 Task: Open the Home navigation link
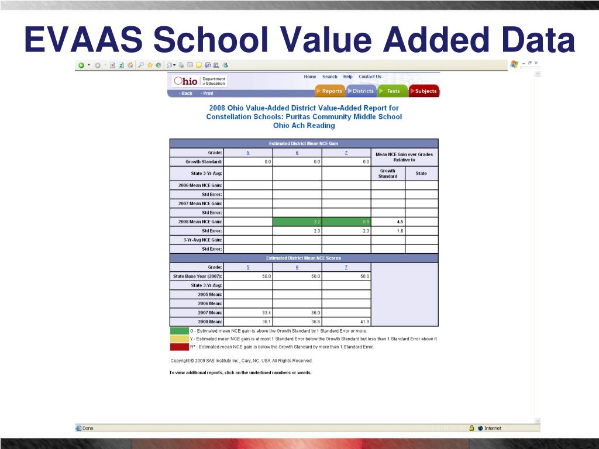coord(310,77)
